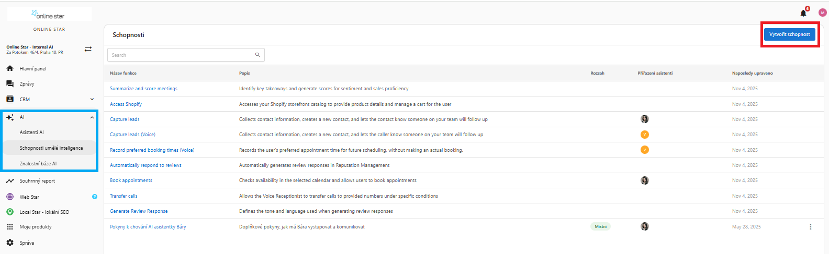The image size is (829, 254).
Task: Click the Souhrnný report chart icon
Action: tap(10, 181)
